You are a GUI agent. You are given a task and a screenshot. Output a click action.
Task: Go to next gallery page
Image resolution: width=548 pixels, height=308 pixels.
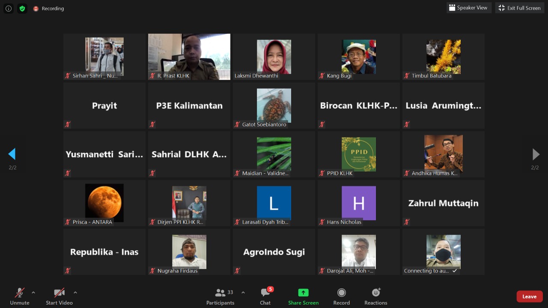tap(535, 154)
